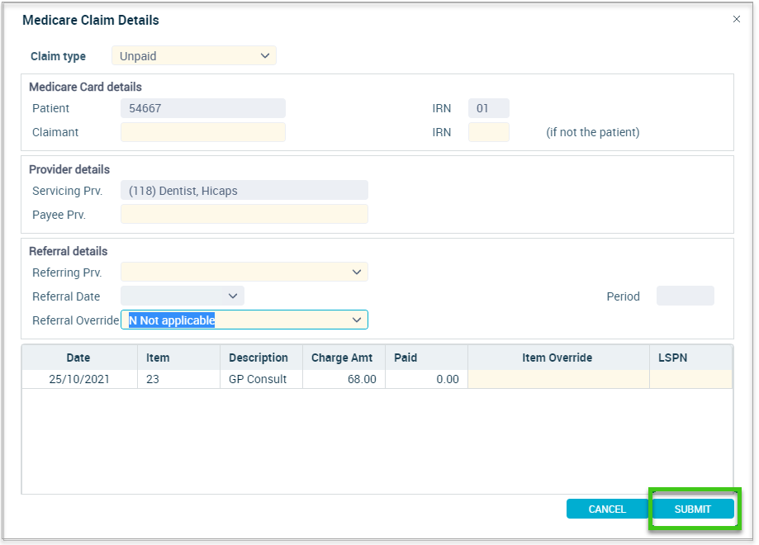Click the Patient number field 54667
This screenshot has width=759, height=545.
(203, 108)
